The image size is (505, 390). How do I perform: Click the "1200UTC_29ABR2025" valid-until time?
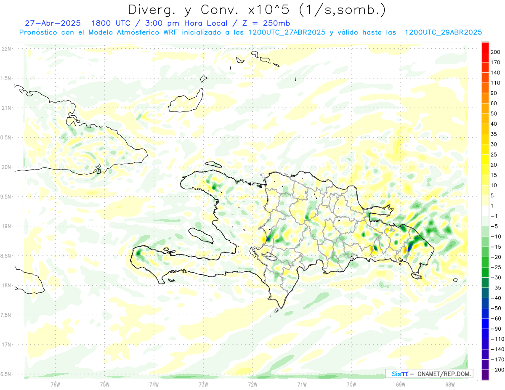(443, 32)
